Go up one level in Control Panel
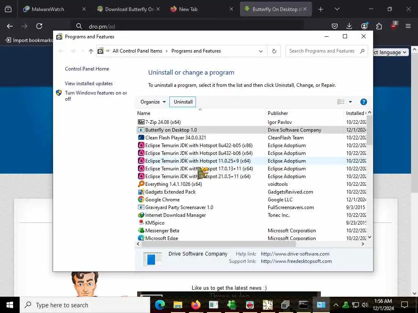418x313 pixels. (91, 51)
